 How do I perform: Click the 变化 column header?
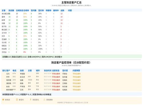coord(4,71)
